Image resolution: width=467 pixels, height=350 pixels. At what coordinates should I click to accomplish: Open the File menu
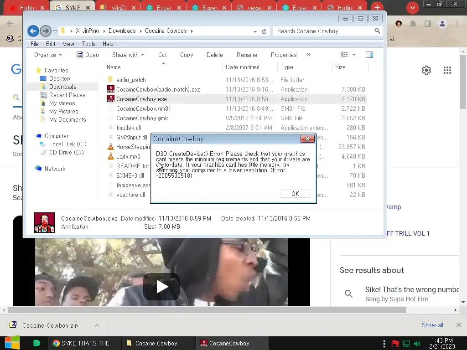tap(35, 44)
